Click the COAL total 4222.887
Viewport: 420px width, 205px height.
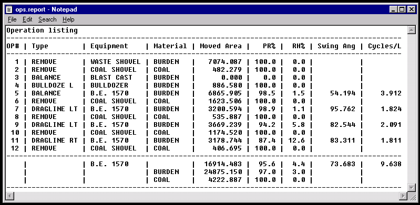225,180
